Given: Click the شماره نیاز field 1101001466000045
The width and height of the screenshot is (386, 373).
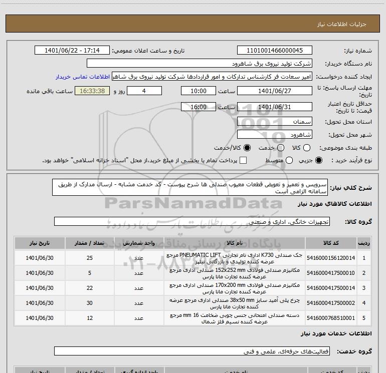Looking at the screenshot, I should point(275,50).
